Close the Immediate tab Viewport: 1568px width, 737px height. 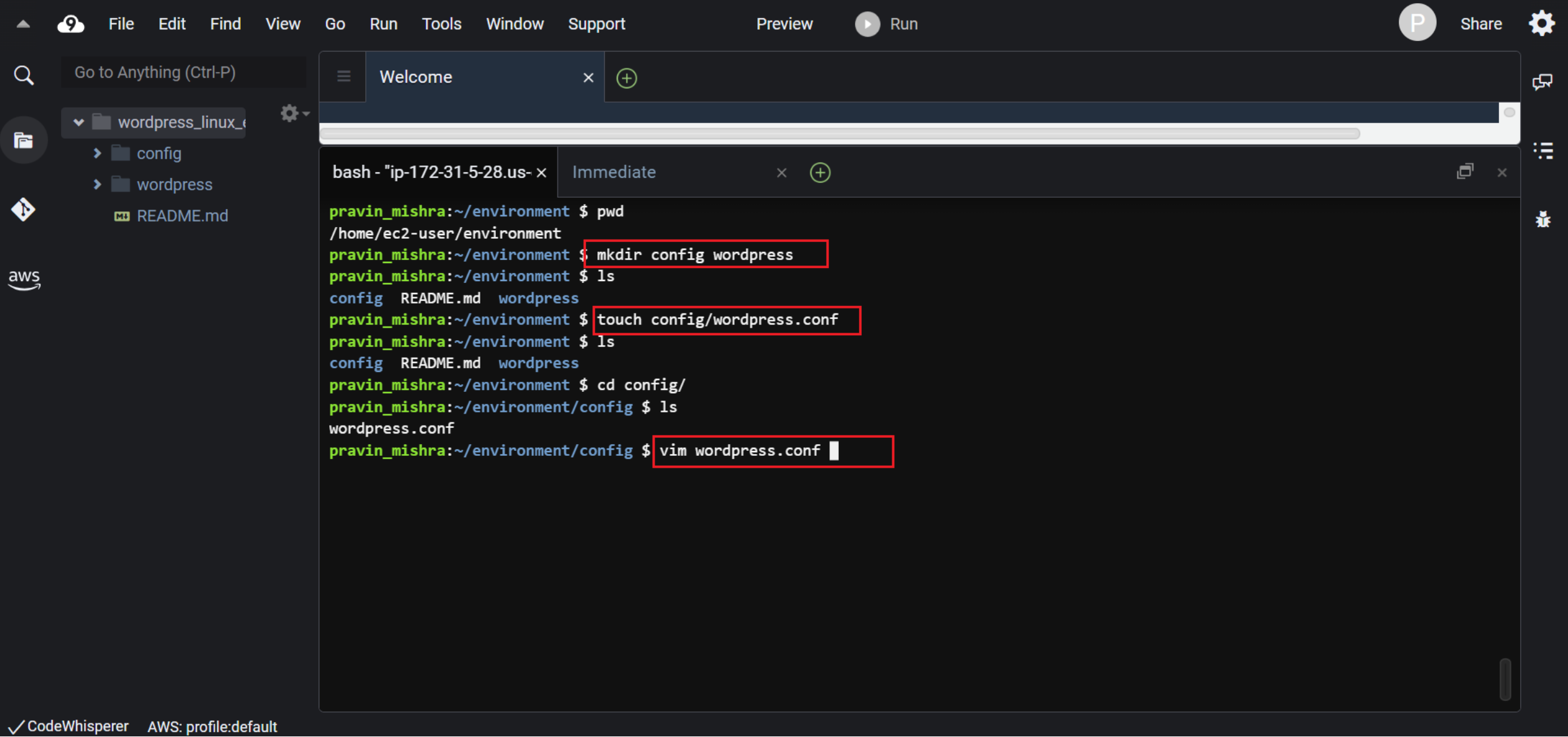tap(782, 173)
